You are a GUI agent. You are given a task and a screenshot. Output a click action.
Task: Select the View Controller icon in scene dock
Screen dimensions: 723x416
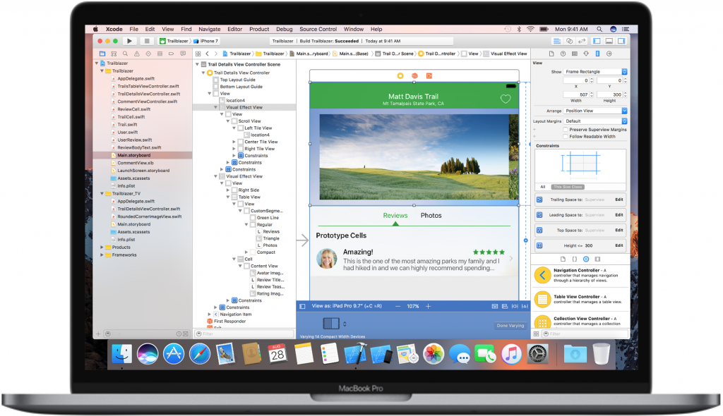tap(400, 75)
